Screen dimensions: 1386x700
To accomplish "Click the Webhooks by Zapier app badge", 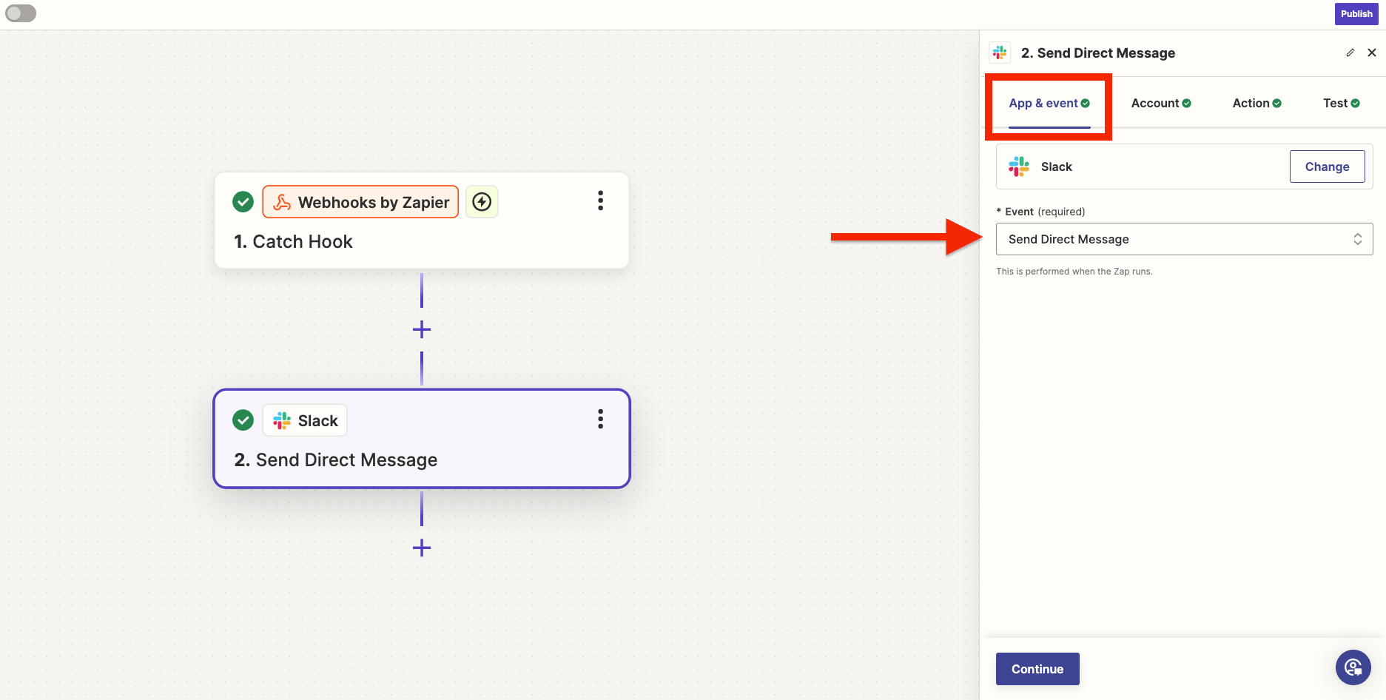I will click(x=360, y=202).
